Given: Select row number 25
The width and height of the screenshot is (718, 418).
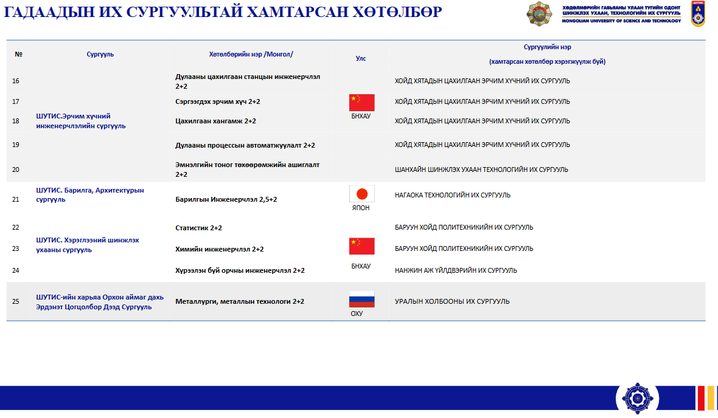Looking at the screenshot, I should pyautogui.click(x=16, y=301).
